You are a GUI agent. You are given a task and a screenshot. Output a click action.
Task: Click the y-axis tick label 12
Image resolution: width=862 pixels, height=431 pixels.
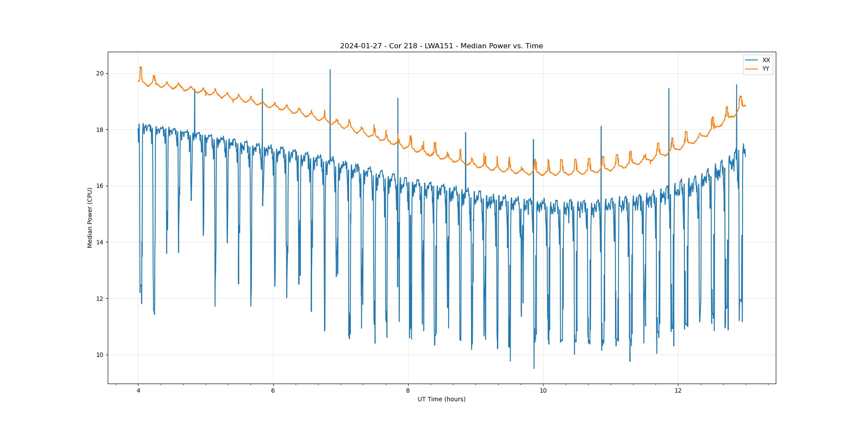[x=100, y=299]
